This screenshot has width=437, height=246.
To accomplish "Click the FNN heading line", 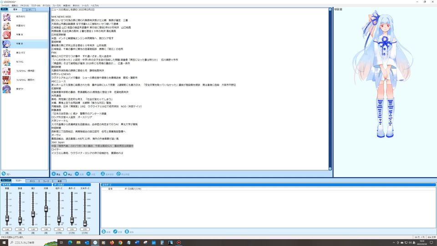I will [54, 52].
